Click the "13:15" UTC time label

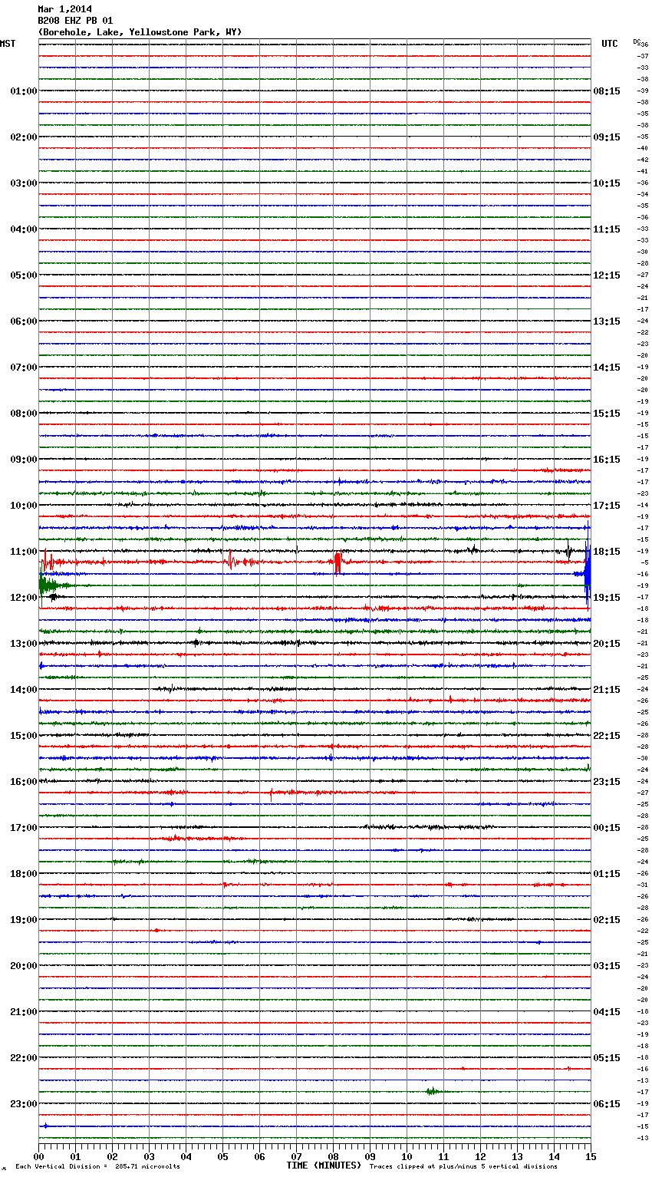click(607, 321)
